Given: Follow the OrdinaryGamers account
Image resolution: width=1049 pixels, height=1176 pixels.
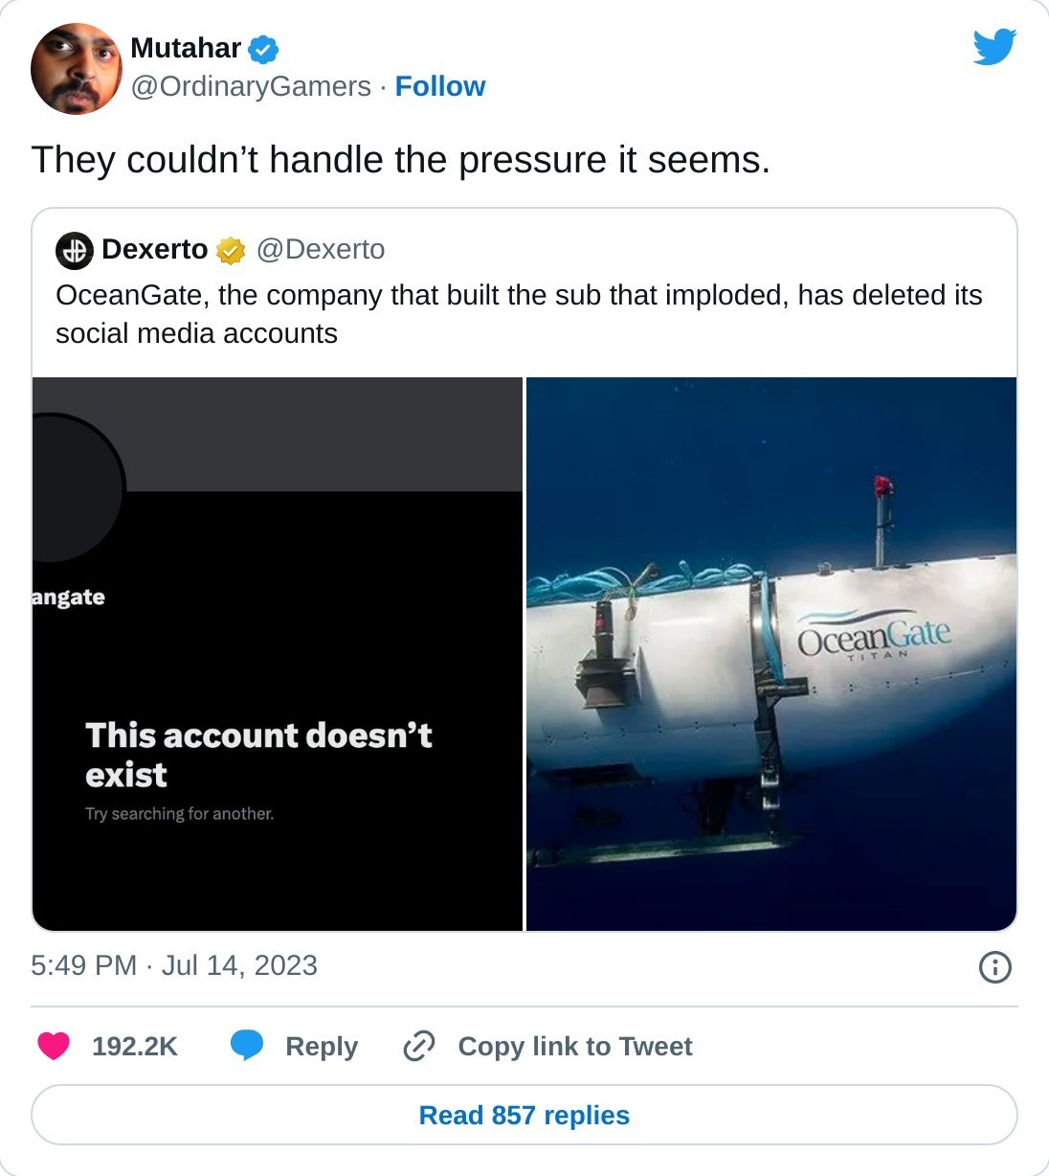Looking at the screenshot, I should [439, 86].
